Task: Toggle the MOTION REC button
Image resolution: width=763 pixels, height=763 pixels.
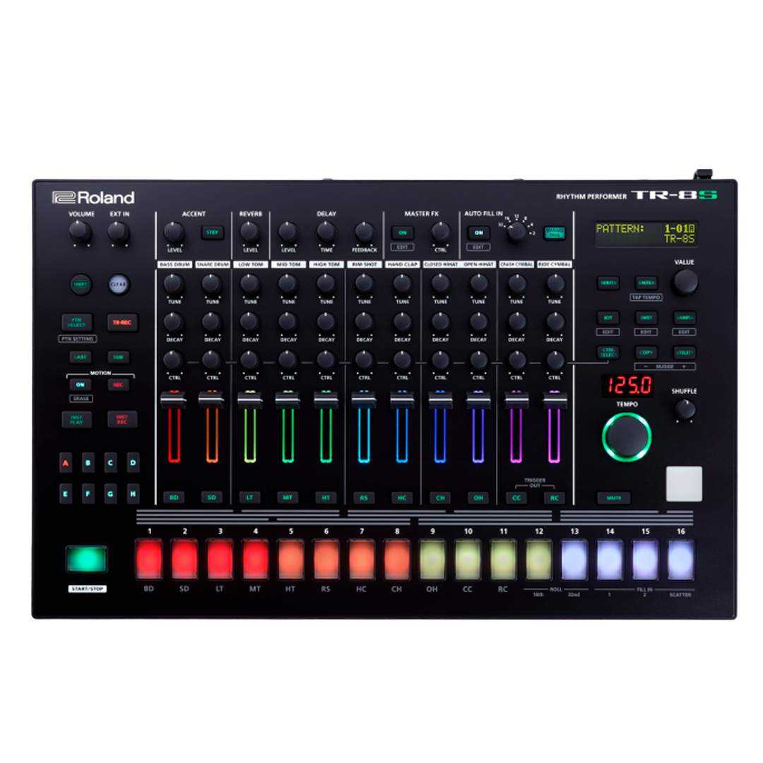Action: pos(118,384)
